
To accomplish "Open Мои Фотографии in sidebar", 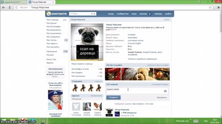I will tap(54, 27).
